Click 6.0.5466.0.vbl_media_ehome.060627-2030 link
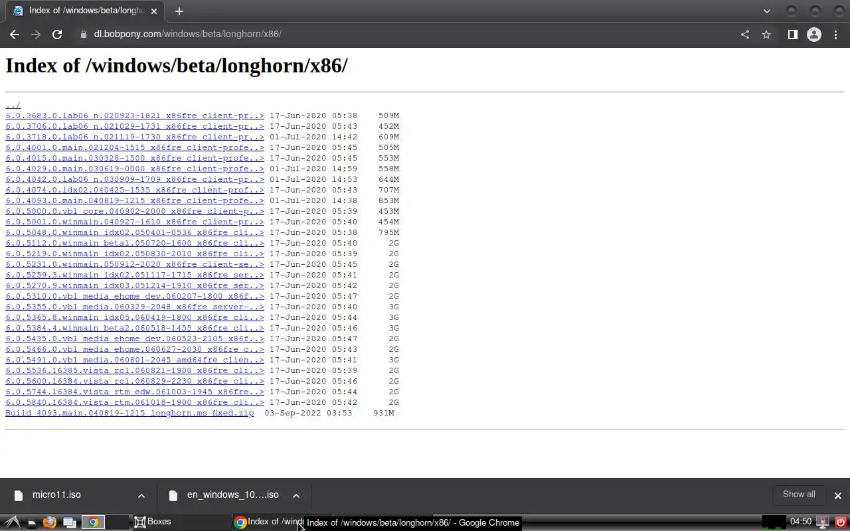 [135, 349]
